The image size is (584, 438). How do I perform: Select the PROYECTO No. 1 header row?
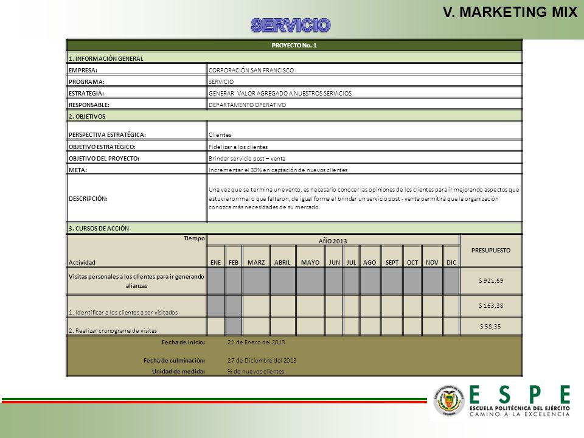tap(294, 46)
